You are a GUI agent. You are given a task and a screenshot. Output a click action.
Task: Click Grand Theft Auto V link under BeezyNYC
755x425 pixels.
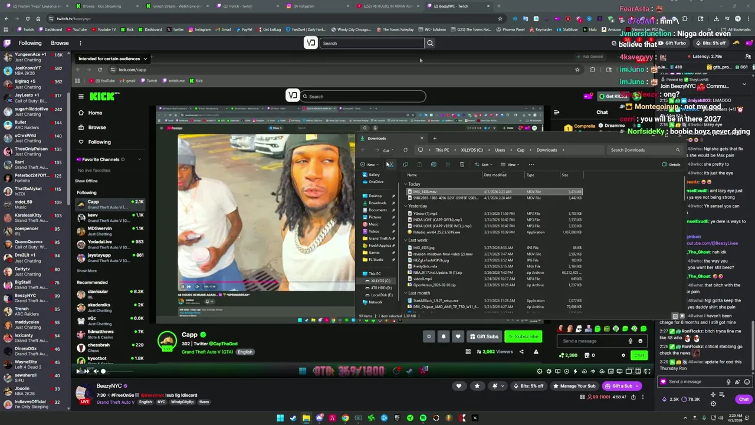click(116, 402)
